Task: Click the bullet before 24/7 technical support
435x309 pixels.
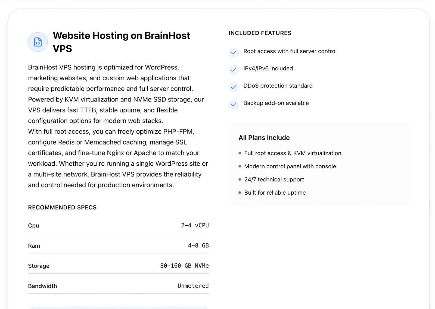Action: [240, 179]
